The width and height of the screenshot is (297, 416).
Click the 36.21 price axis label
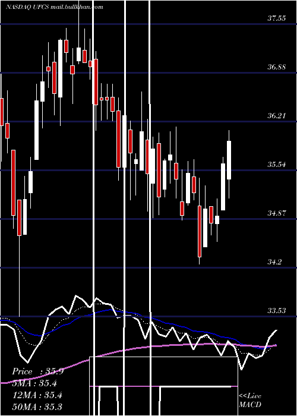pyautogui.click(x=277, y=116)
